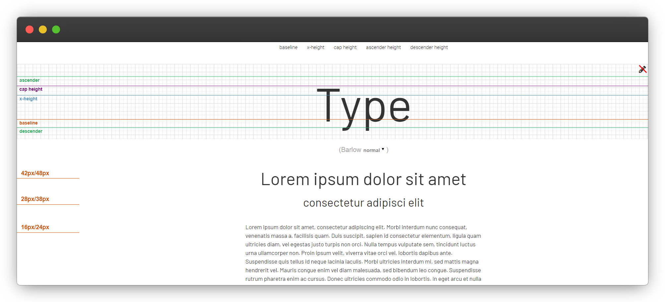Image resolution: width=665 pixels, height=302 pixels.
Task: Click subheading consectetur adipisci elit
Action: pyautogui.click(x=364, y=203)
